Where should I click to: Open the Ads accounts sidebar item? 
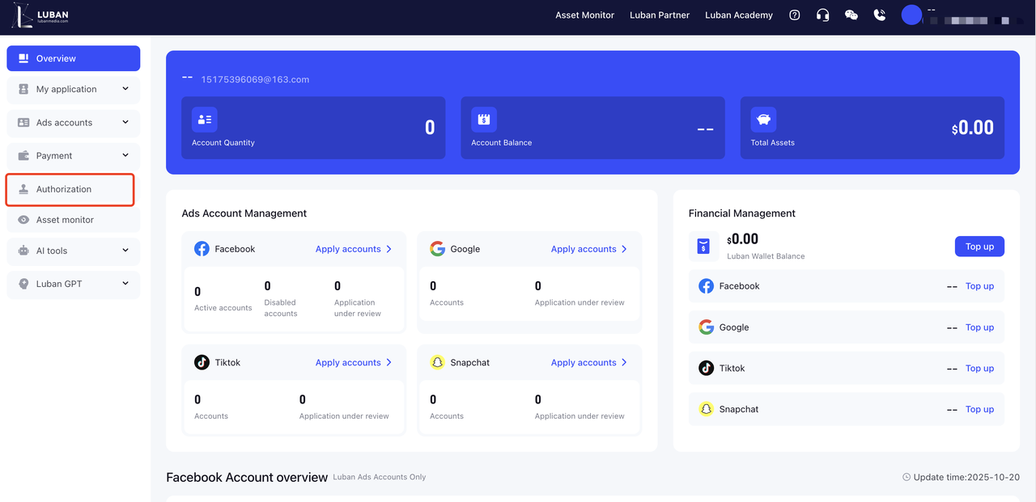74,122
